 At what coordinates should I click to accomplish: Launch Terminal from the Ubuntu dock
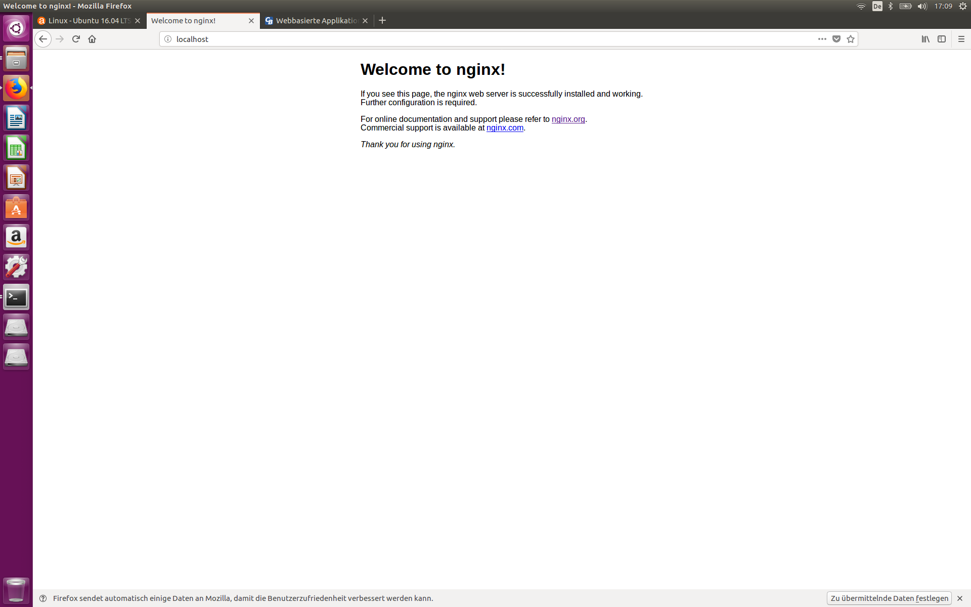(16, 297)
